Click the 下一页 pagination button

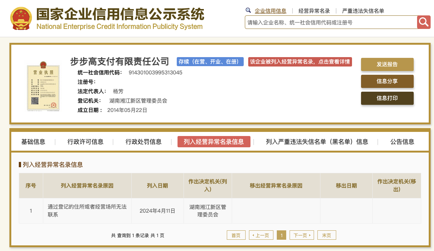(x=302, y=235)
